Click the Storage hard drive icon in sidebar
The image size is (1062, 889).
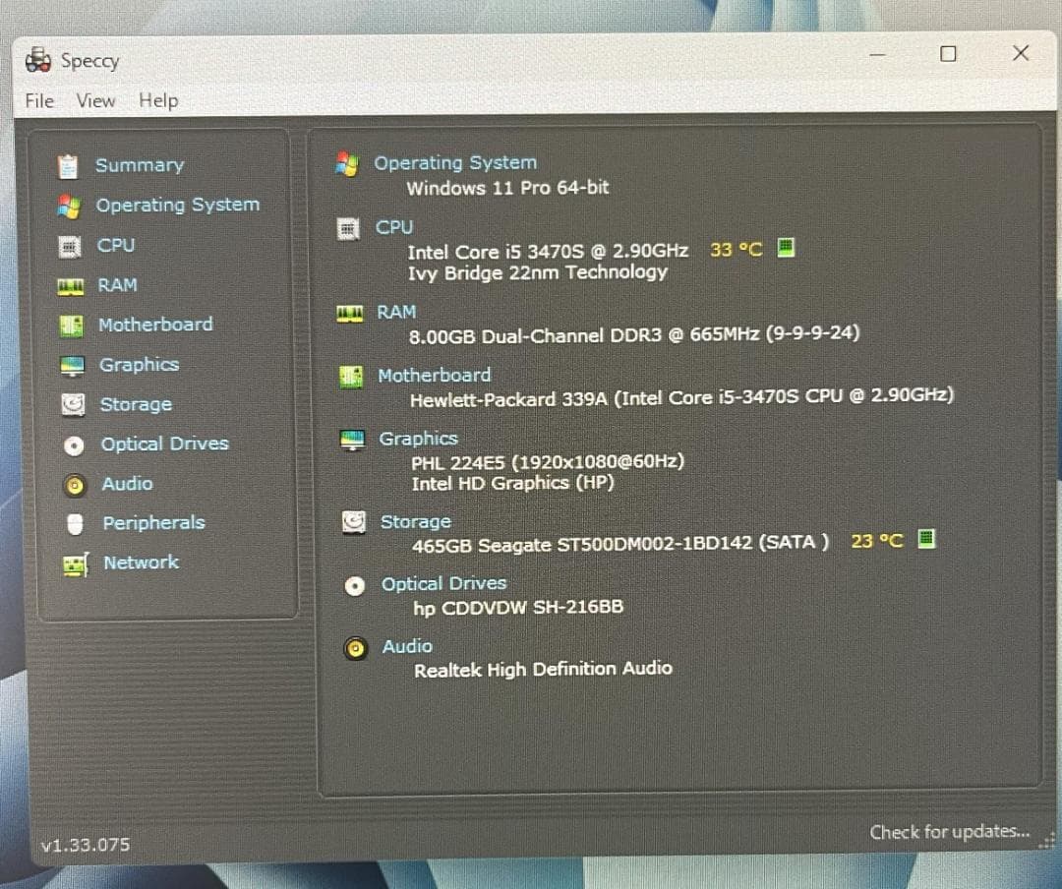pos(73,405)
